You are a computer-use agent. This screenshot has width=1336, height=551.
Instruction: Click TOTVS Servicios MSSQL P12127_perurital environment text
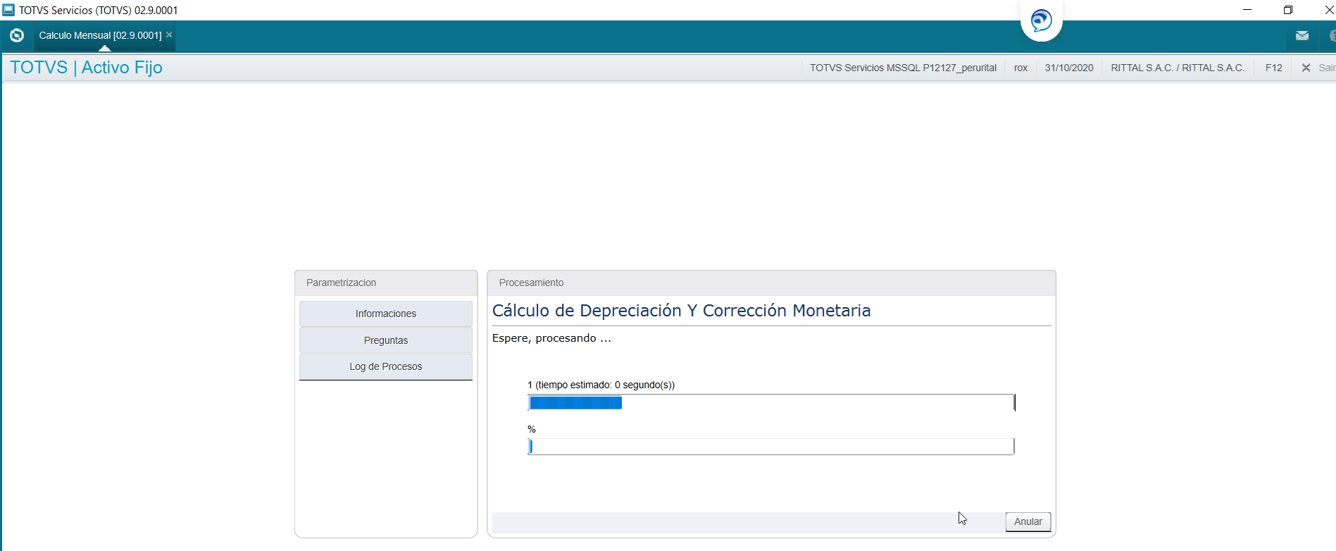coord(903,68)
